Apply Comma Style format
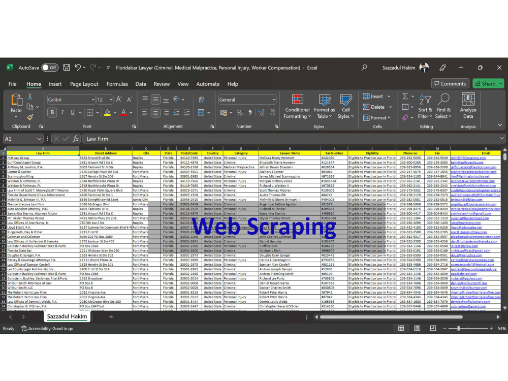 tap(250, 112)
